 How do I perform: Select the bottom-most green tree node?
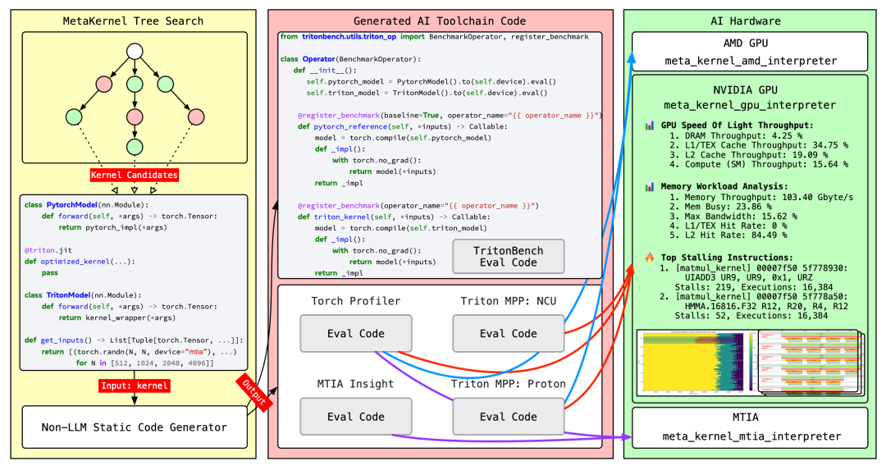(x=135, y=147)
